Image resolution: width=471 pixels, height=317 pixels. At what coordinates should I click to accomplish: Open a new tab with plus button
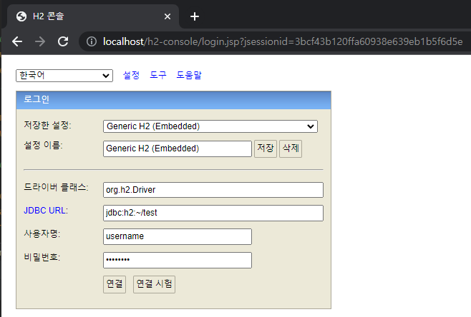(195, 16)
